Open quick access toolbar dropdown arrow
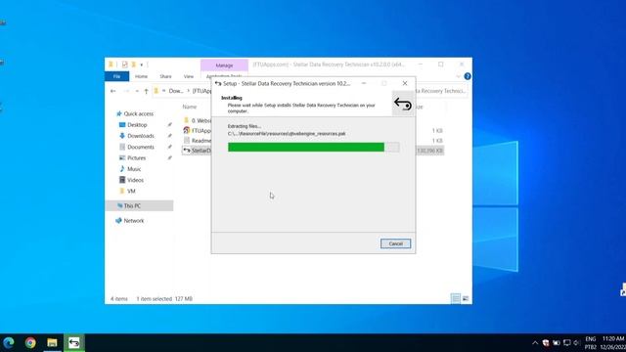This screenshot has height=352, width=626. (141, 65)
